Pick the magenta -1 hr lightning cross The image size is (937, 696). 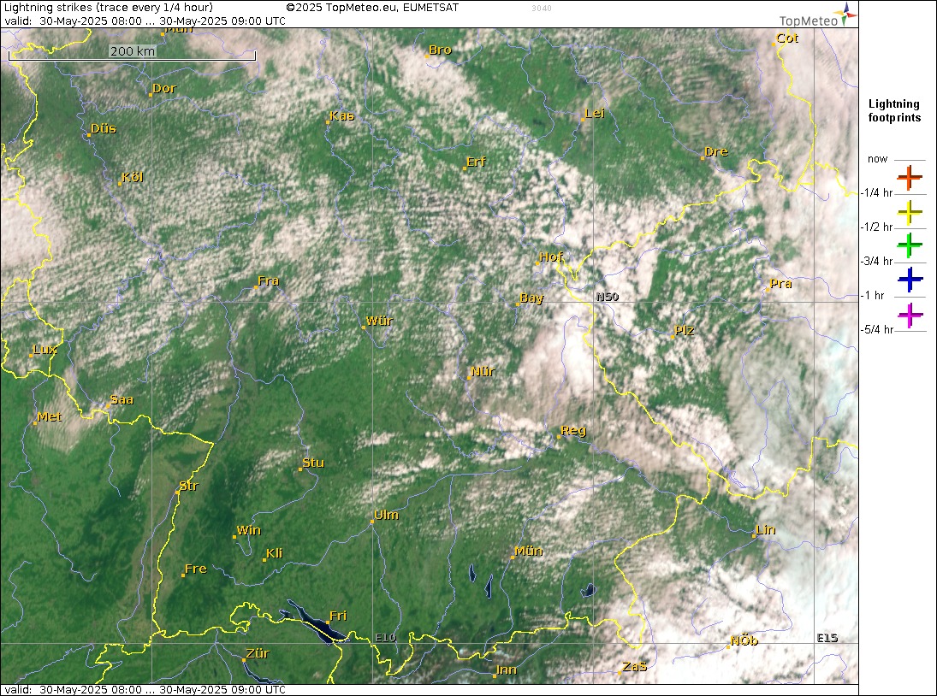tap(910, 315)
